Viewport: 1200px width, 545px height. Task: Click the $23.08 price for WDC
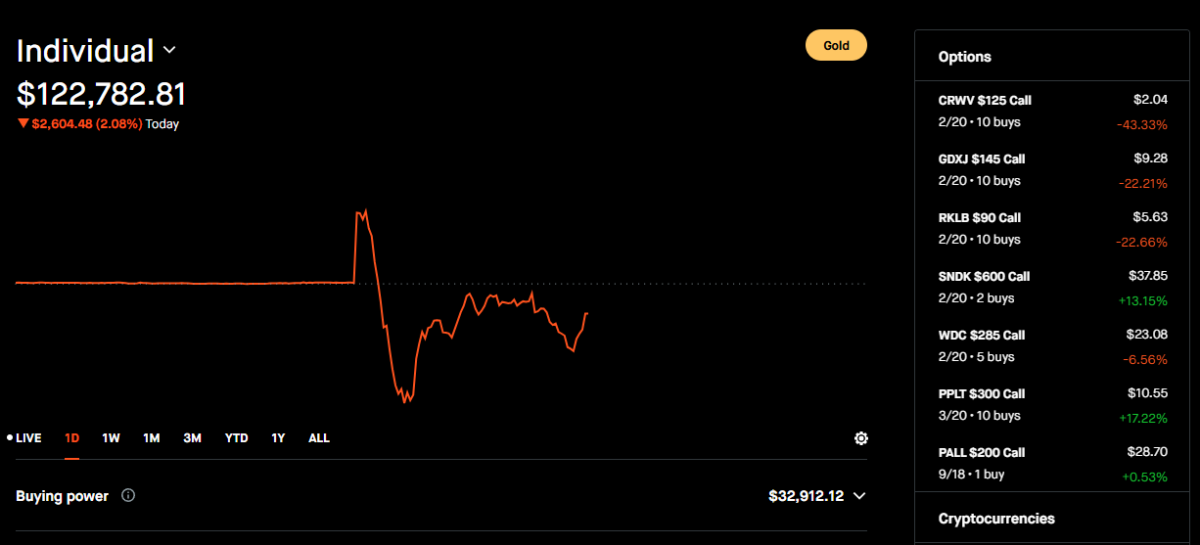click(1147, 334)
